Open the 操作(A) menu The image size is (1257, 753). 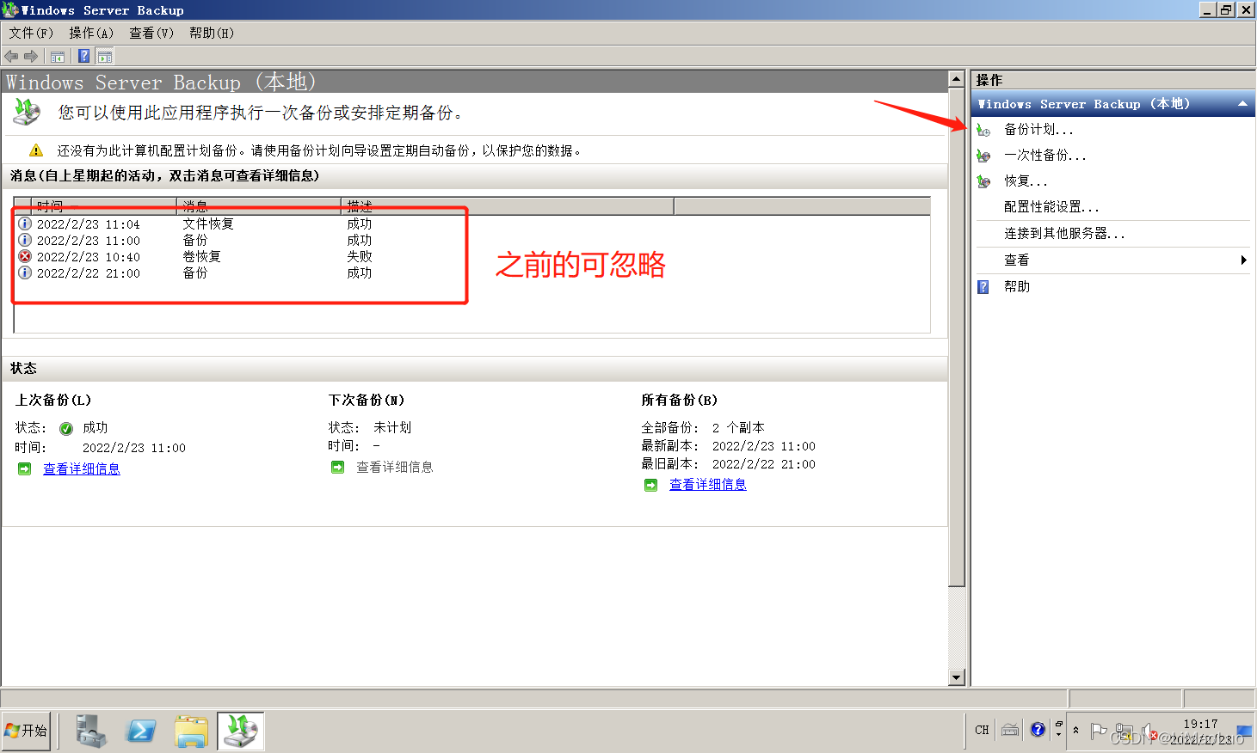coord(91,33)
